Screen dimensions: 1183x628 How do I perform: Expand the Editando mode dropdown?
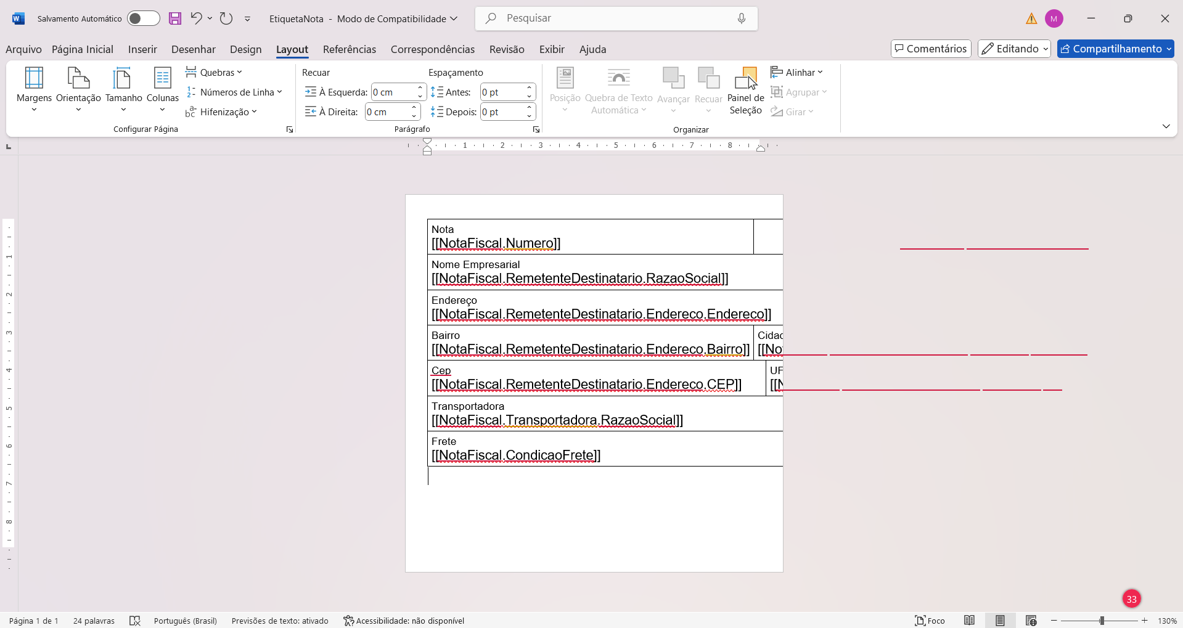tap(1014, 49)
